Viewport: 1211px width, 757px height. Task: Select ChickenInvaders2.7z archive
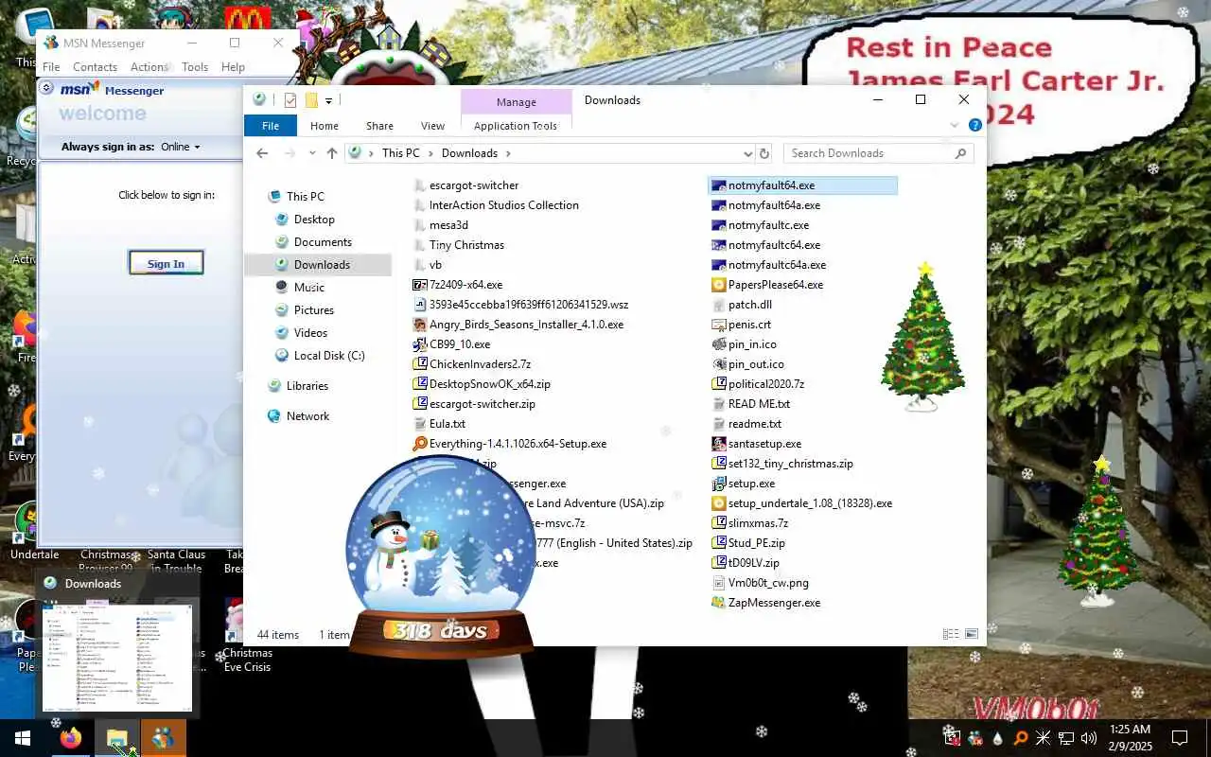click(x=472, y=364)
